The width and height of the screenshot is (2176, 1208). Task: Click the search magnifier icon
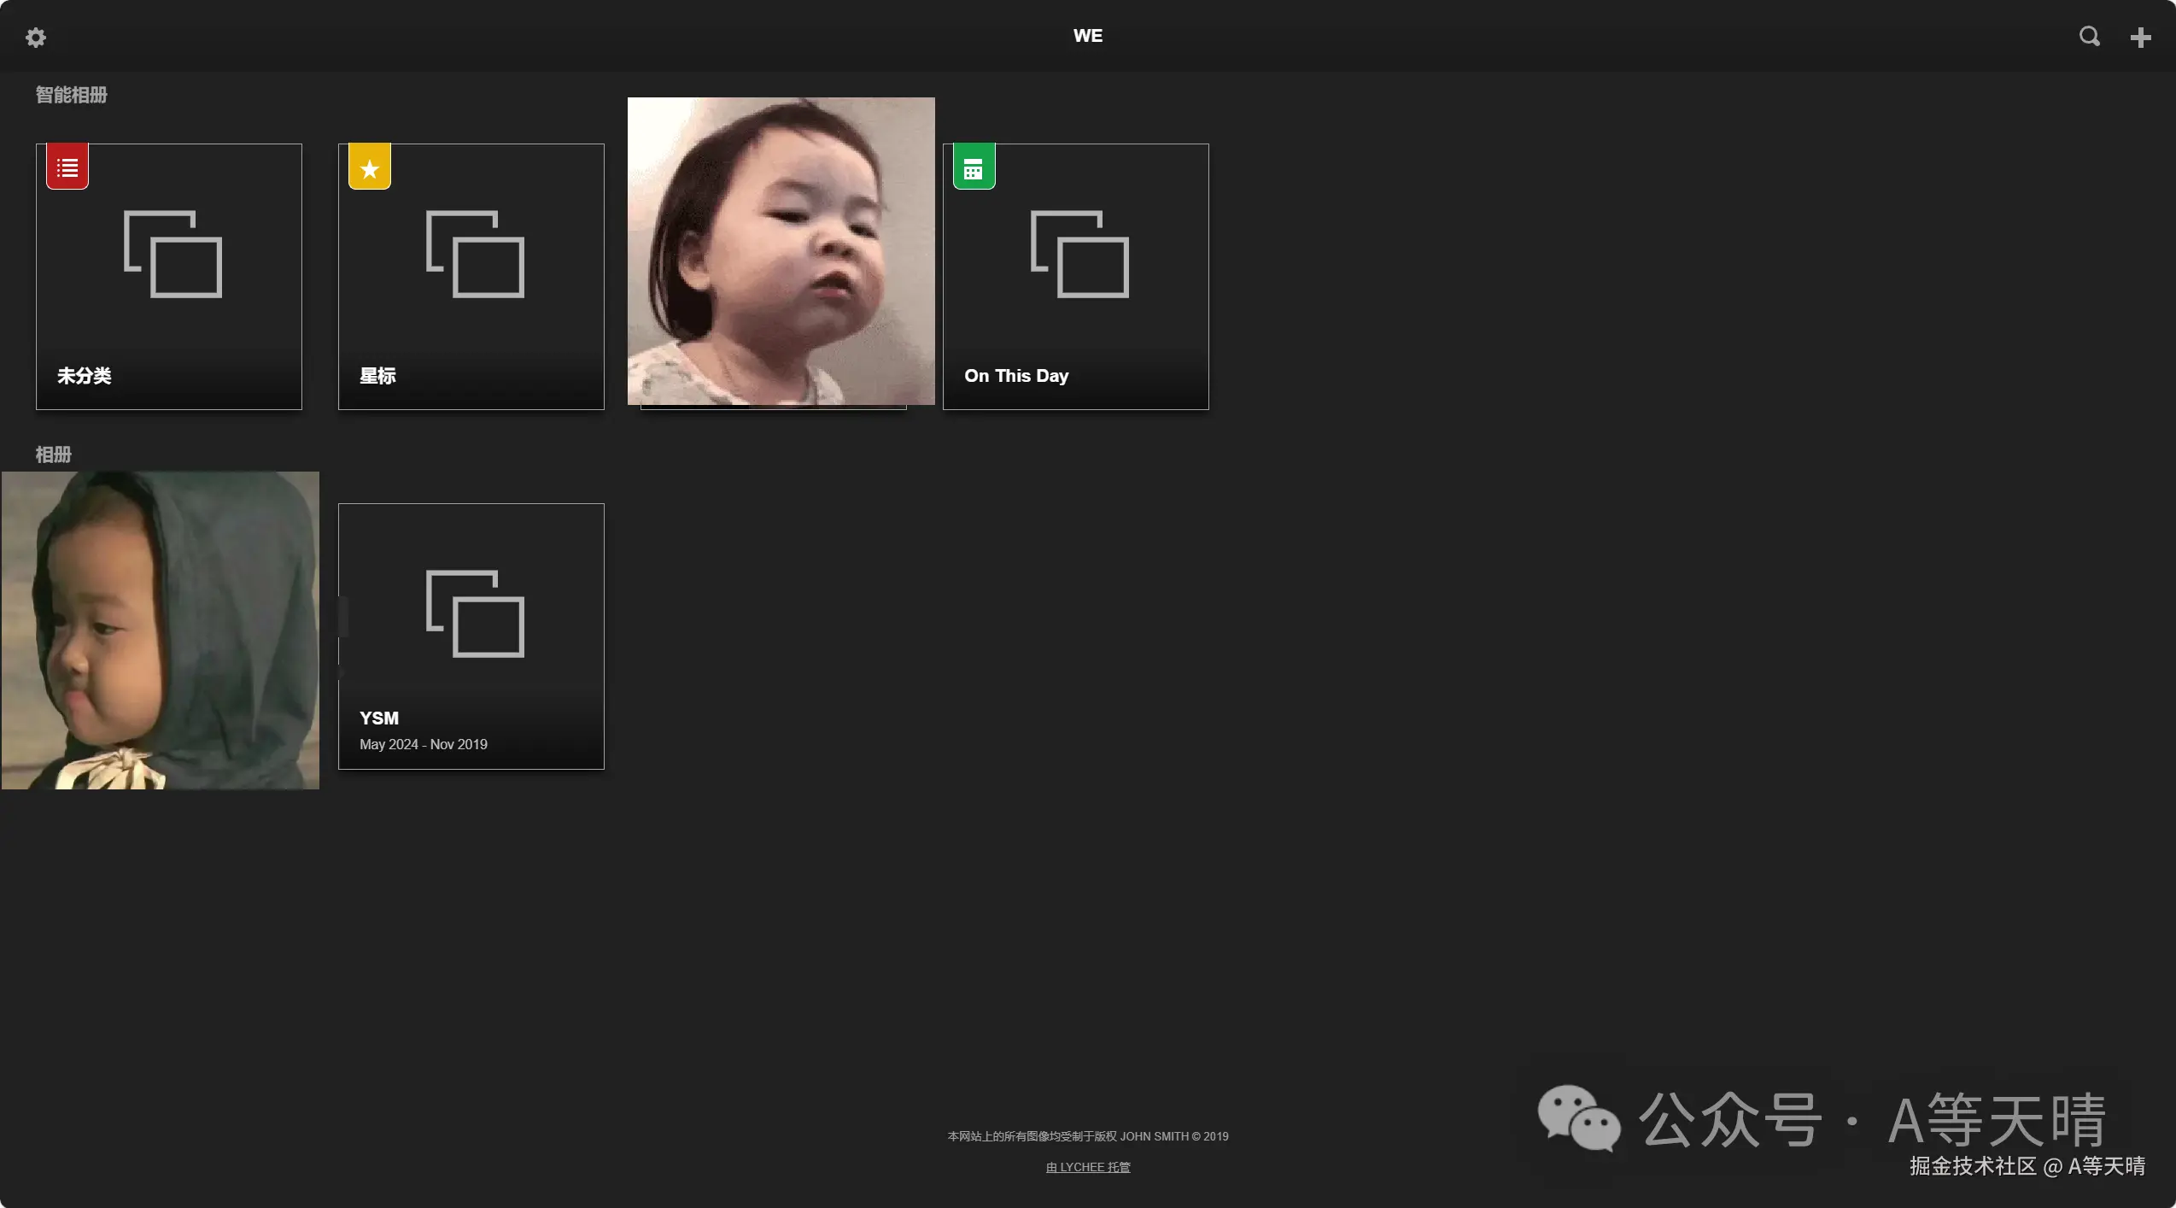coord(2089,36)
